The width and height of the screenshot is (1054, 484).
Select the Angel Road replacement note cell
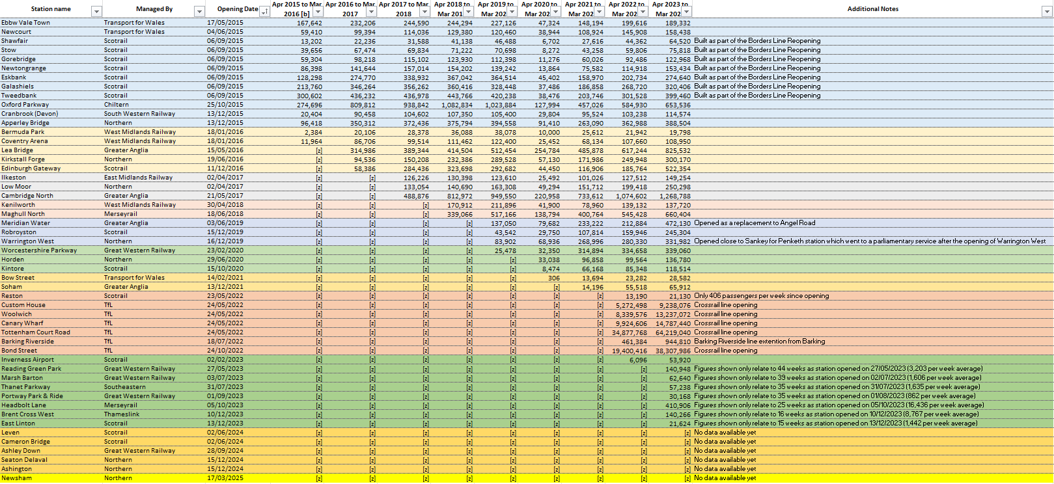coord(754,223)
